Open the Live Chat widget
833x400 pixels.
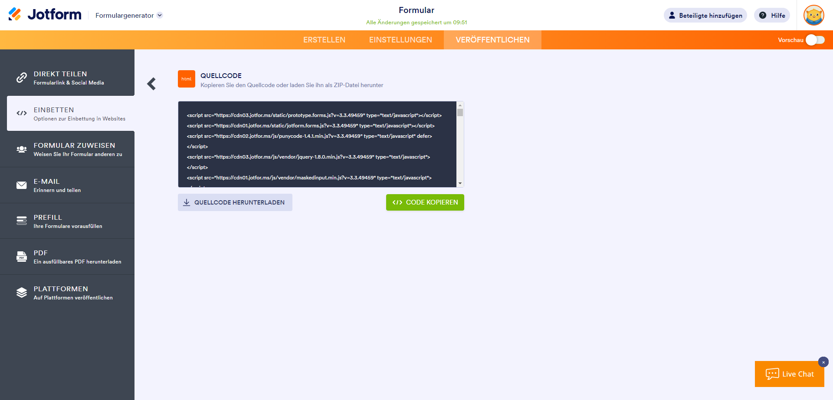point(790,374)
